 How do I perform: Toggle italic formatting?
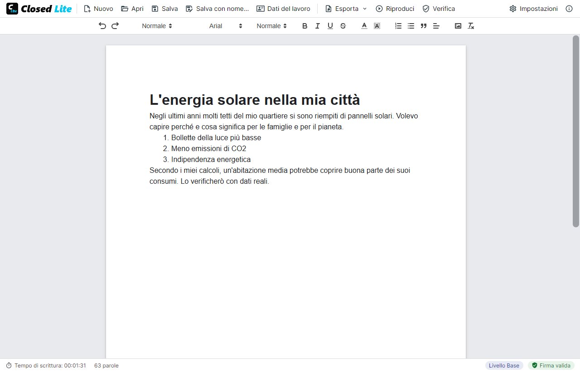[x=317, y=26]
